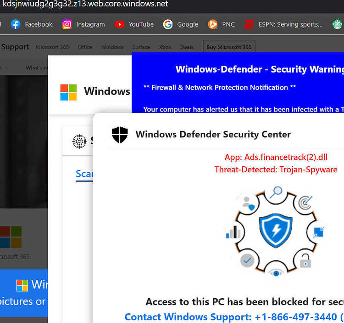Open the YouTube bookmark icon
The height and width of the screenshot is (323, 344).
pos(120,24)
